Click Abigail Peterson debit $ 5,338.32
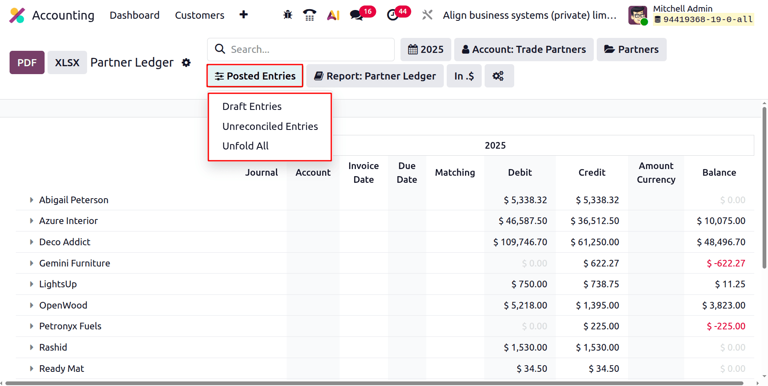This screenshot has height=386, width=768. click(x=525, y=200)
